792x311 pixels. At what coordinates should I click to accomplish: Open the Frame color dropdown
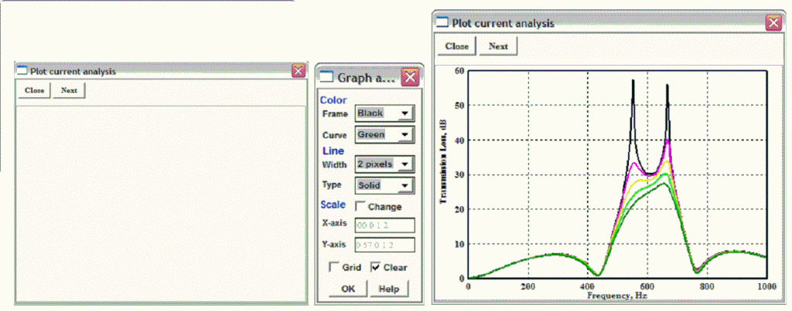tap(384, 113)
